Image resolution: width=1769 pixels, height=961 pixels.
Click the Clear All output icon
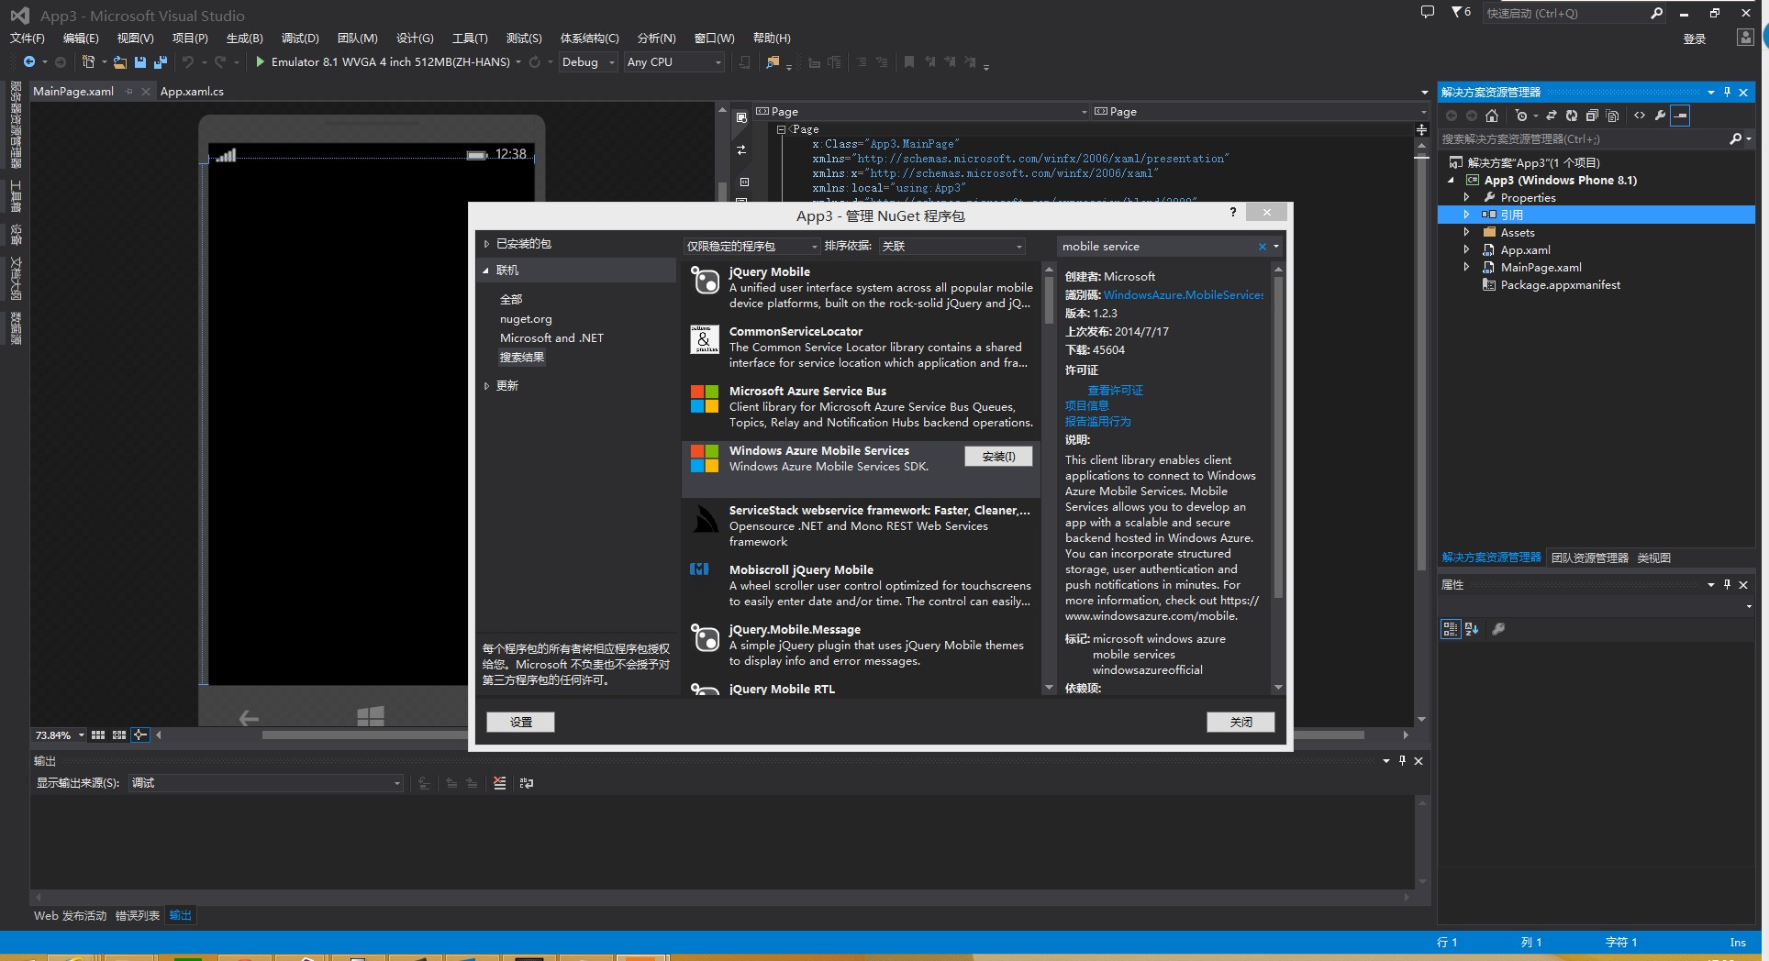click(499, 783)
